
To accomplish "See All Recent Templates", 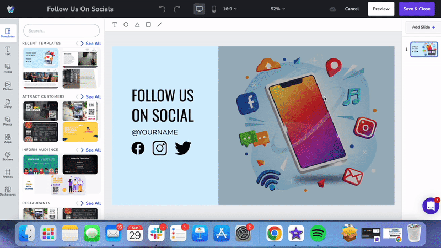I will pyautogui.click(x=93, y=44).
